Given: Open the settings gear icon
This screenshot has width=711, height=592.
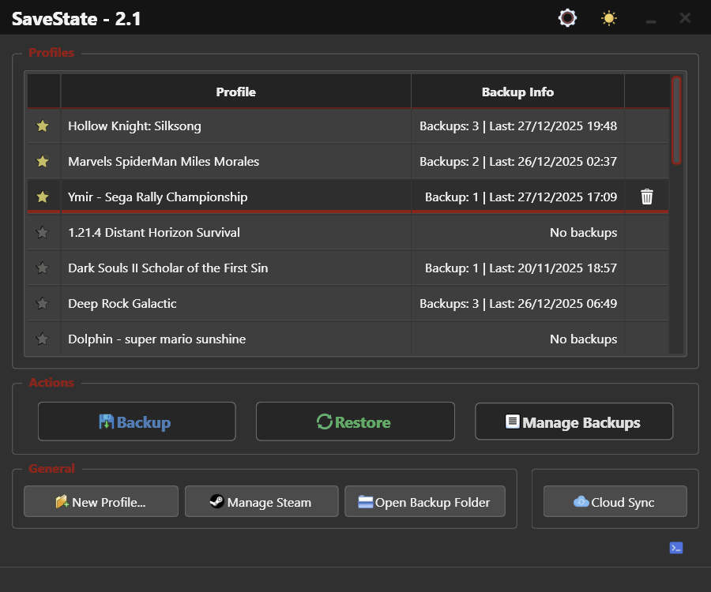Looking at the screenshot, I should (566, 18).
